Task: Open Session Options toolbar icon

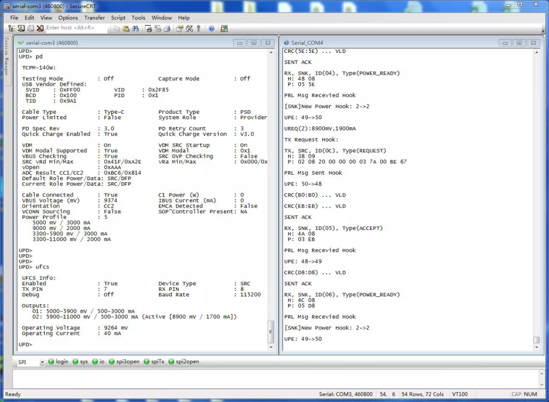Action: click(x=179, y=28)
